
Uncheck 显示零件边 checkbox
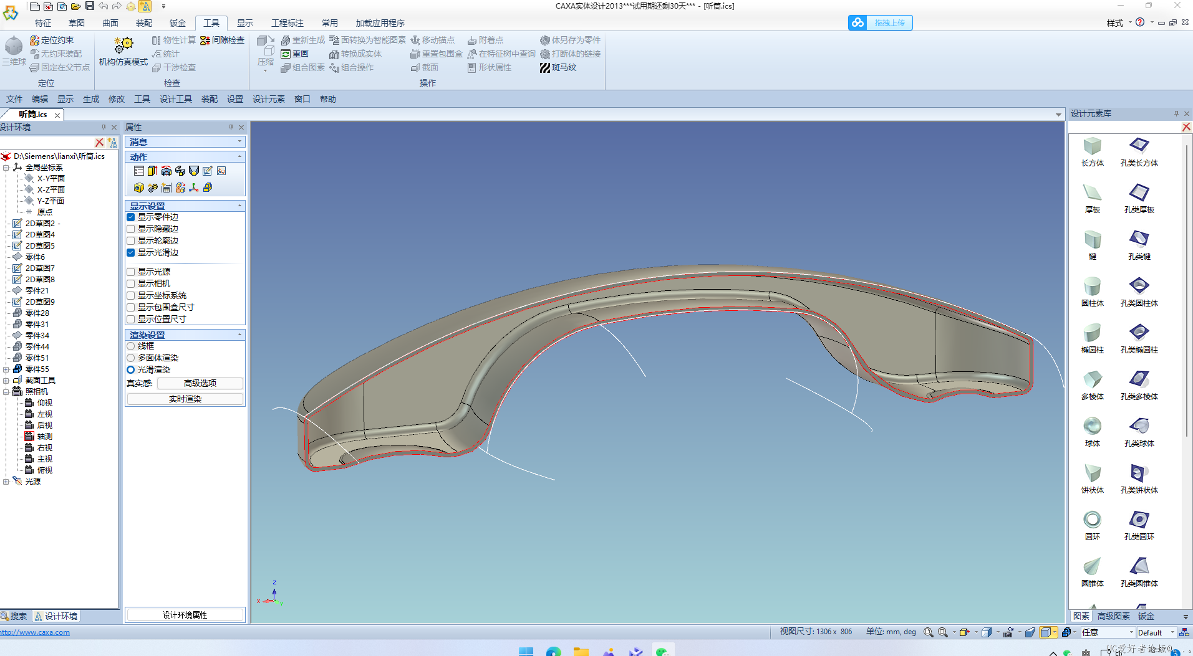point(131,217)
